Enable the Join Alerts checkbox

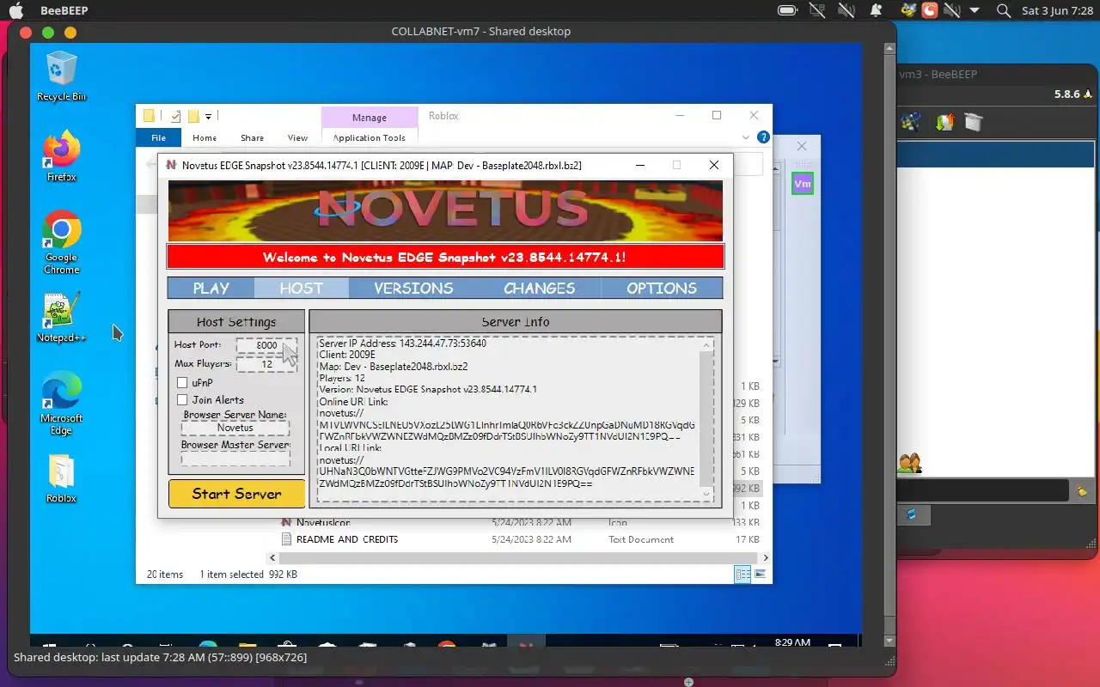click(x=182, y=400)
